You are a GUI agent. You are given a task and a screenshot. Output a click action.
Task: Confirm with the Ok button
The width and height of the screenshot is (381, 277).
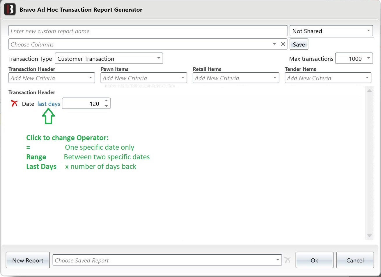coord(314,260)
